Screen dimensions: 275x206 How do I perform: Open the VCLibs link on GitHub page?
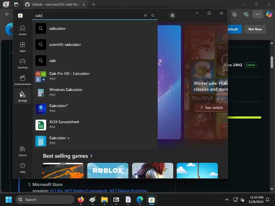pyautogui.click(x=56, y=191)
